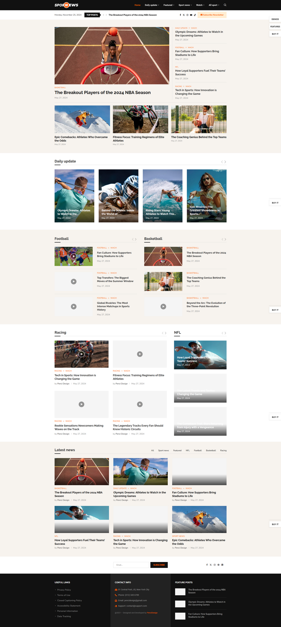
Task: Switch to Football tab in Latest news
Action: pos(198,451)
